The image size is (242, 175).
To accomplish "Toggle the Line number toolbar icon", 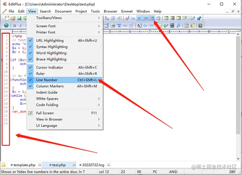I will click(x=152, y=18).
